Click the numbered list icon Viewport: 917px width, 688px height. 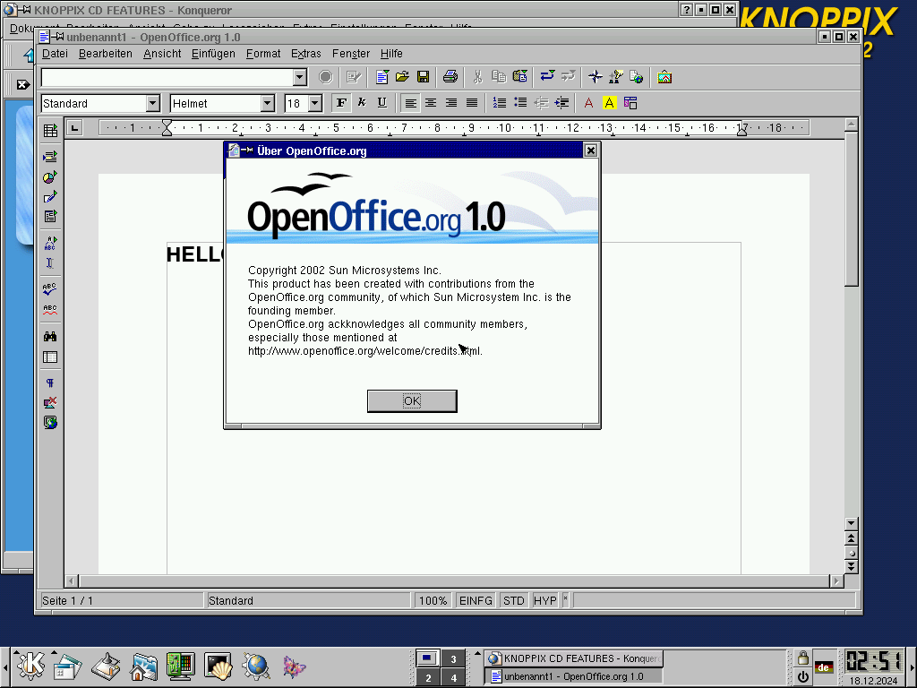coord(500,103)
